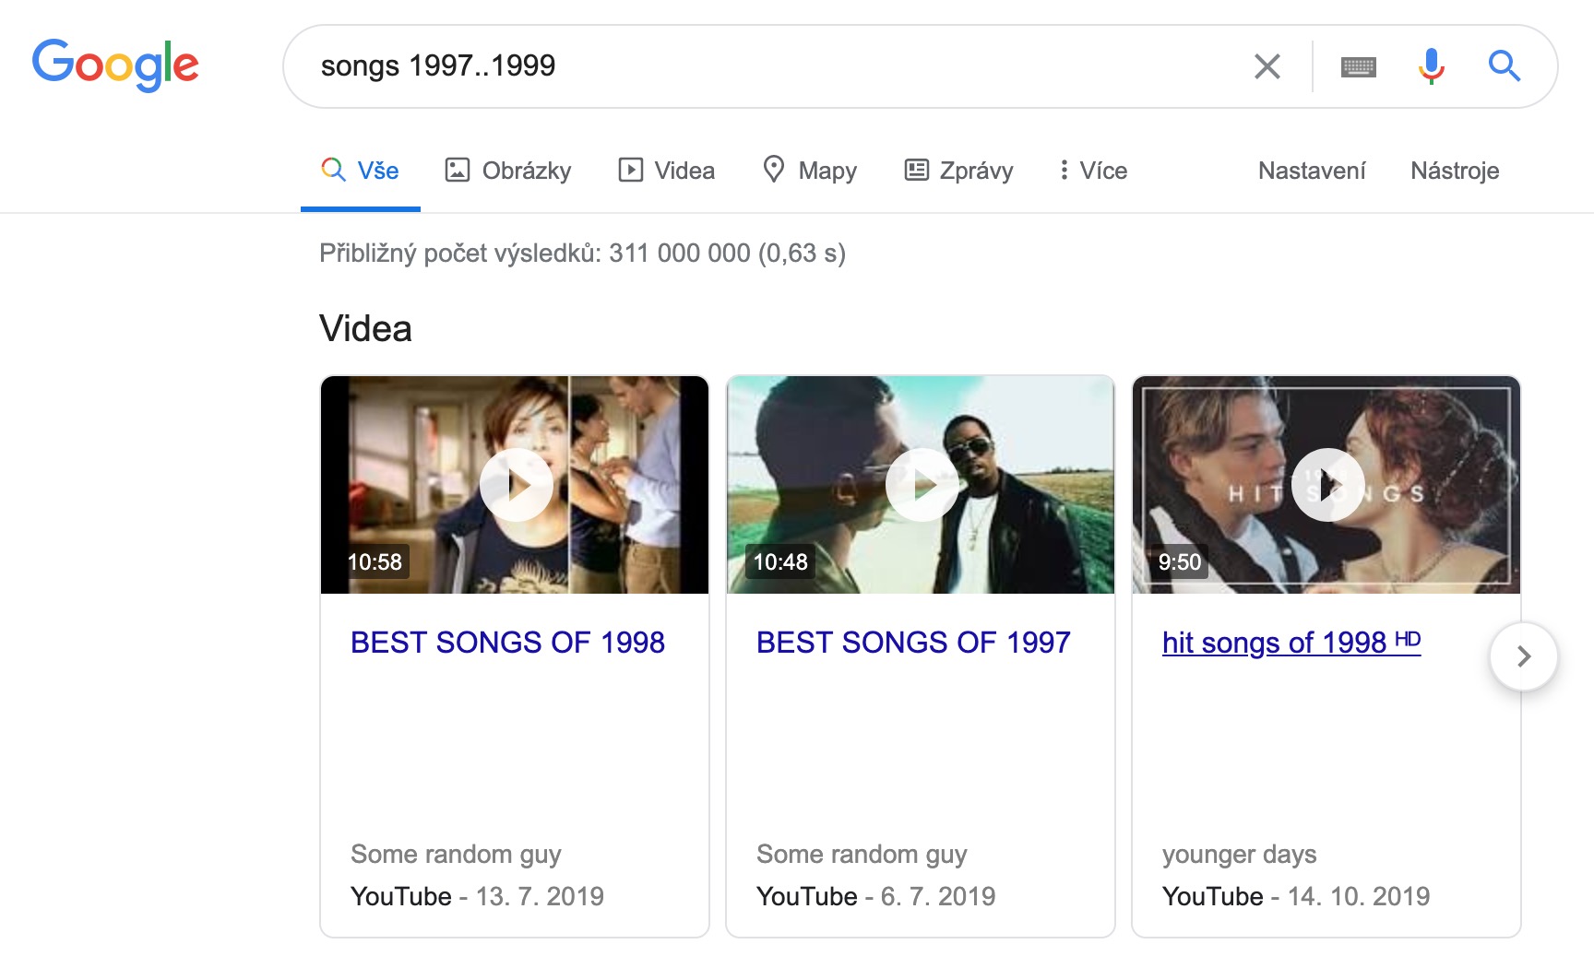Open the BEST SONGS OF 1998 link

tap(507, 643)
